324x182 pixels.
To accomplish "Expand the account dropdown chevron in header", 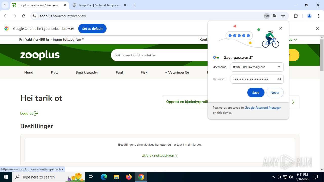I will coord(295,40).
